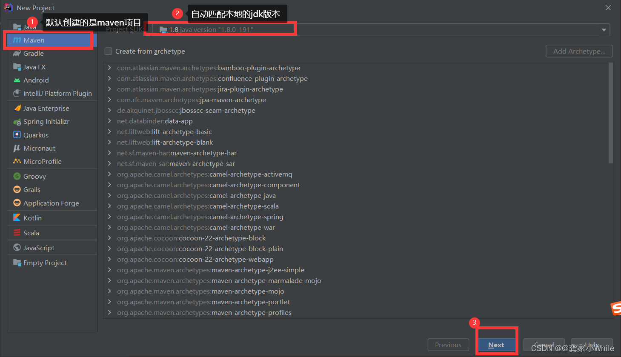Expand confluence-plugin-archetype entry
Image resolution: width=621 pixels, height=357 pixels.
tap(110, 78)
